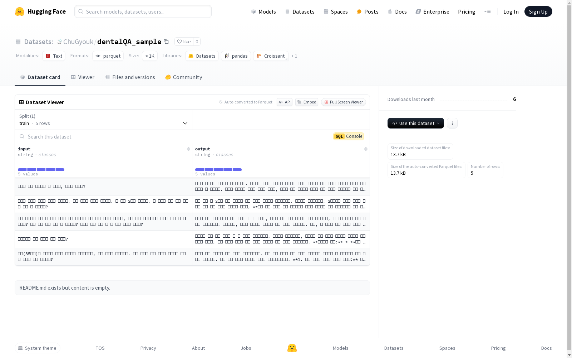
Task: Click the Log In link
Action: pos(511,11)
